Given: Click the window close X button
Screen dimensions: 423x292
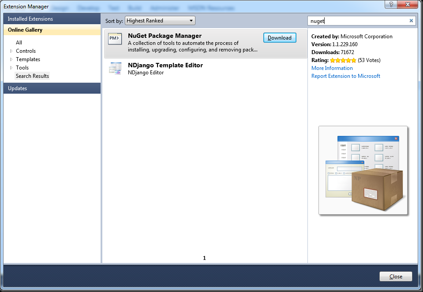Looking at the screenshot, I should click(x=408, y=4).
